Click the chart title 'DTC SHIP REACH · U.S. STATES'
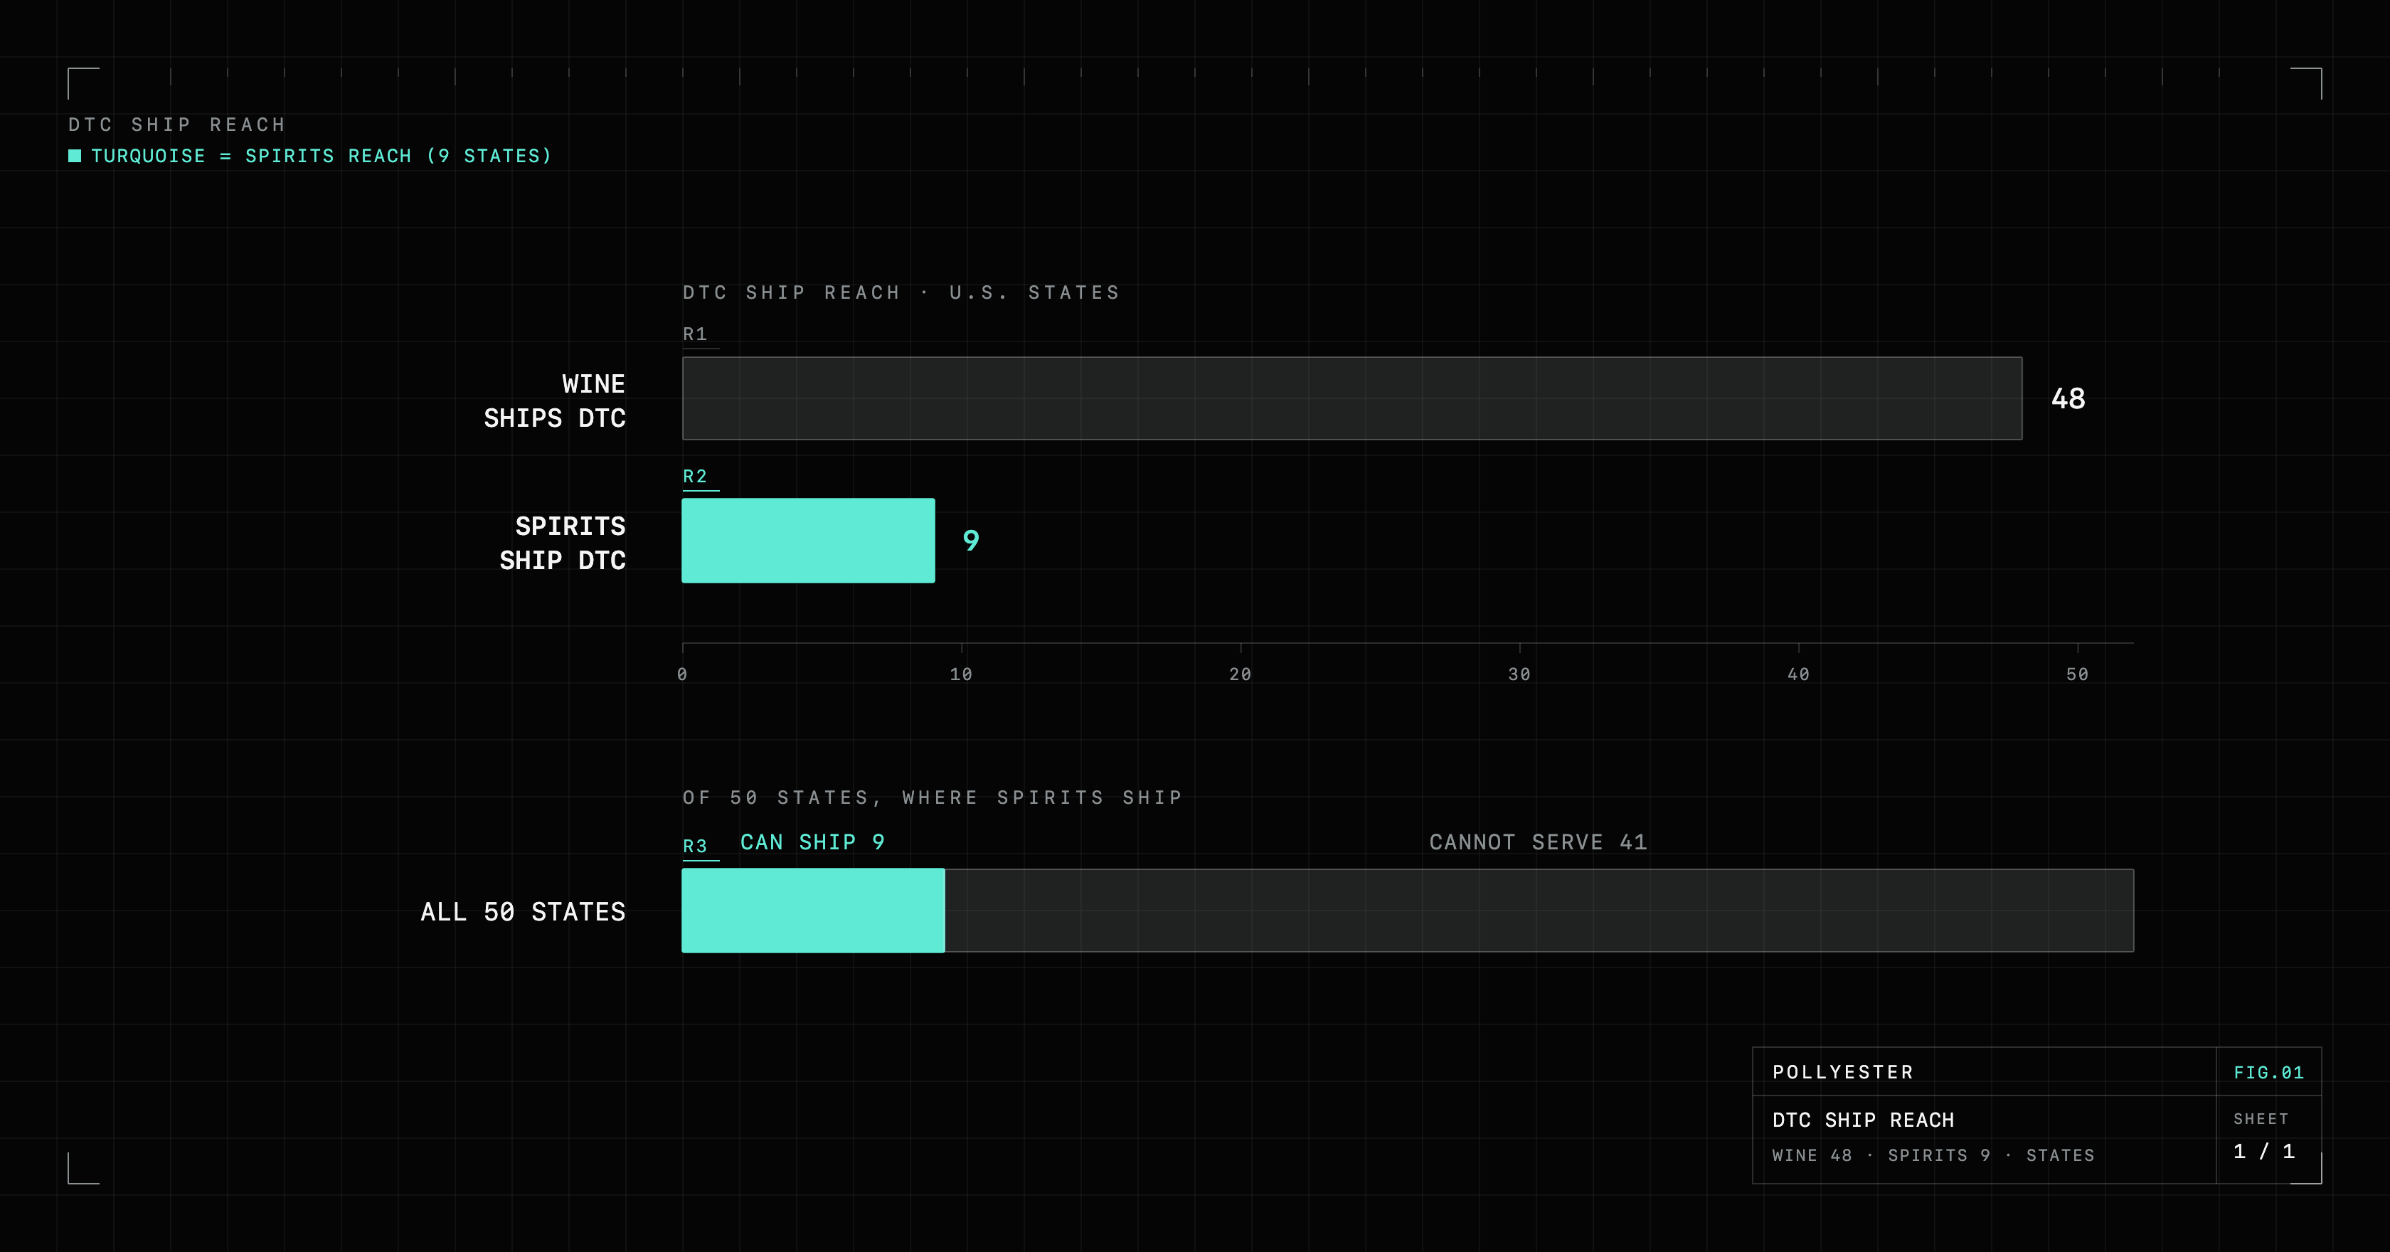This screenshot has height=1252, width=2390. 902,292
